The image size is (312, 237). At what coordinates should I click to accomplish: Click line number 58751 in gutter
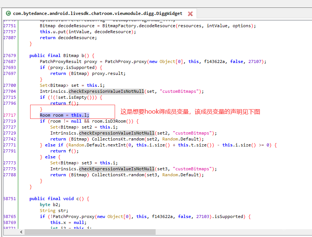pos(10,199)
